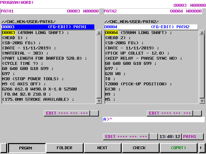Click the PATH1 pane scrollbar track

point(99,67)
